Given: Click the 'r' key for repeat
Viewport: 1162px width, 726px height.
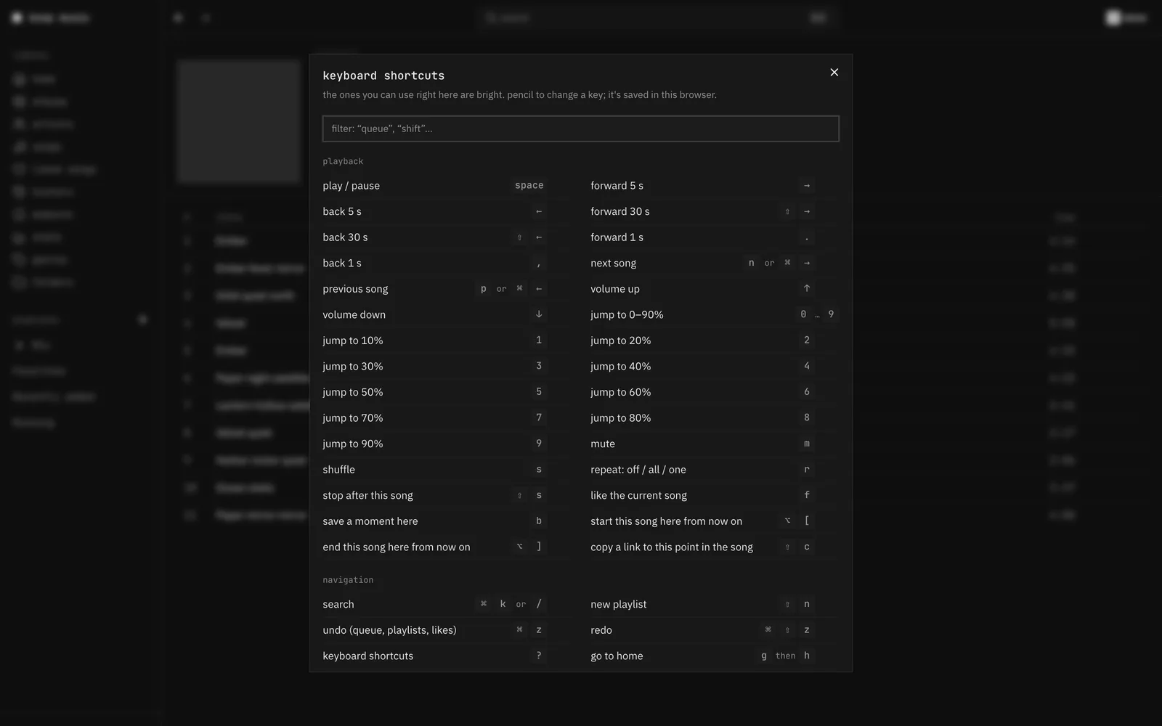Looking at the screenshot, I should point(806,470).
